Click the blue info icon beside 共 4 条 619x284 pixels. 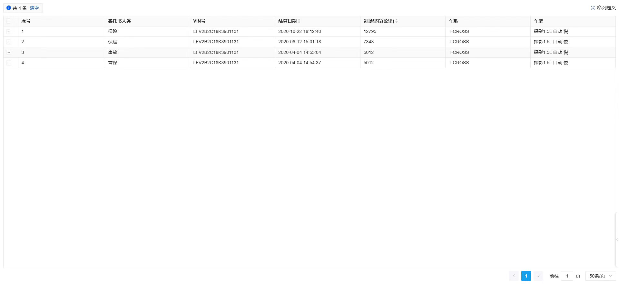9,8
